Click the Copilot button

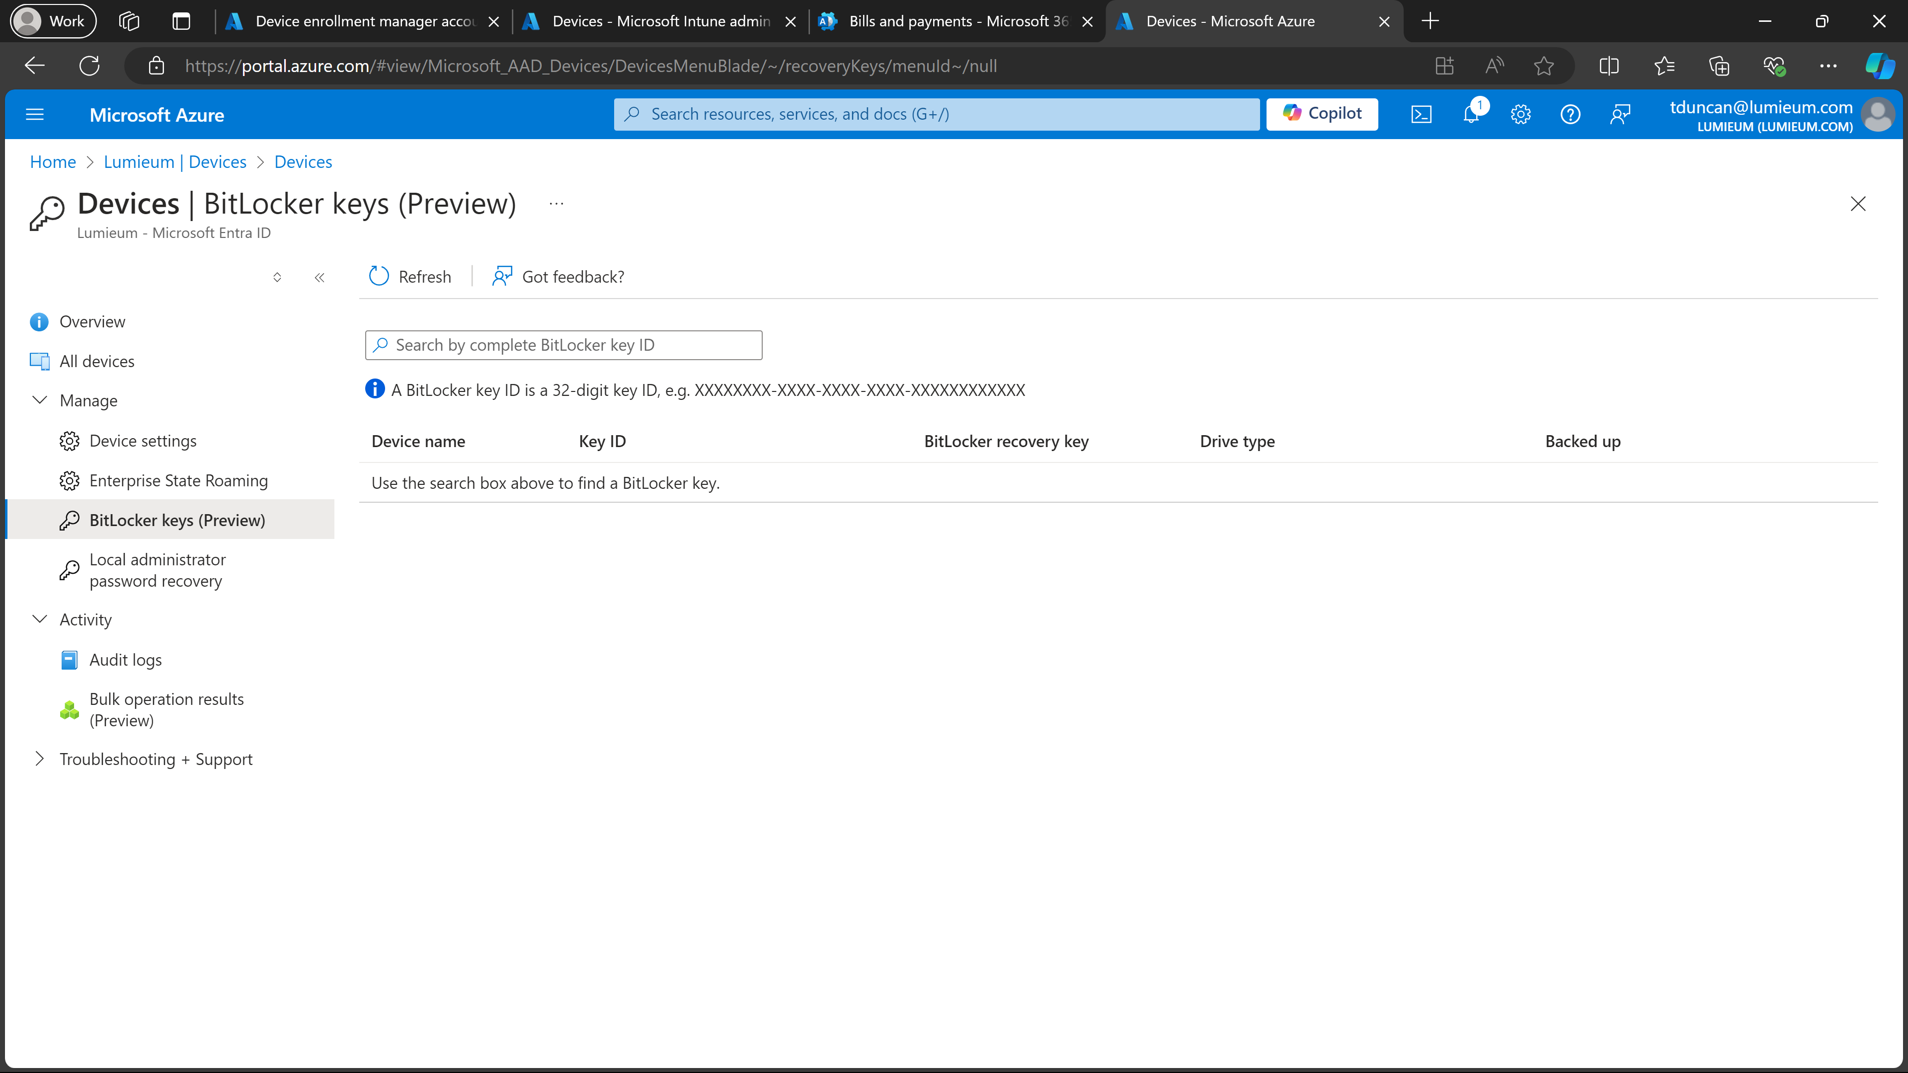(x=1322, y=114)
